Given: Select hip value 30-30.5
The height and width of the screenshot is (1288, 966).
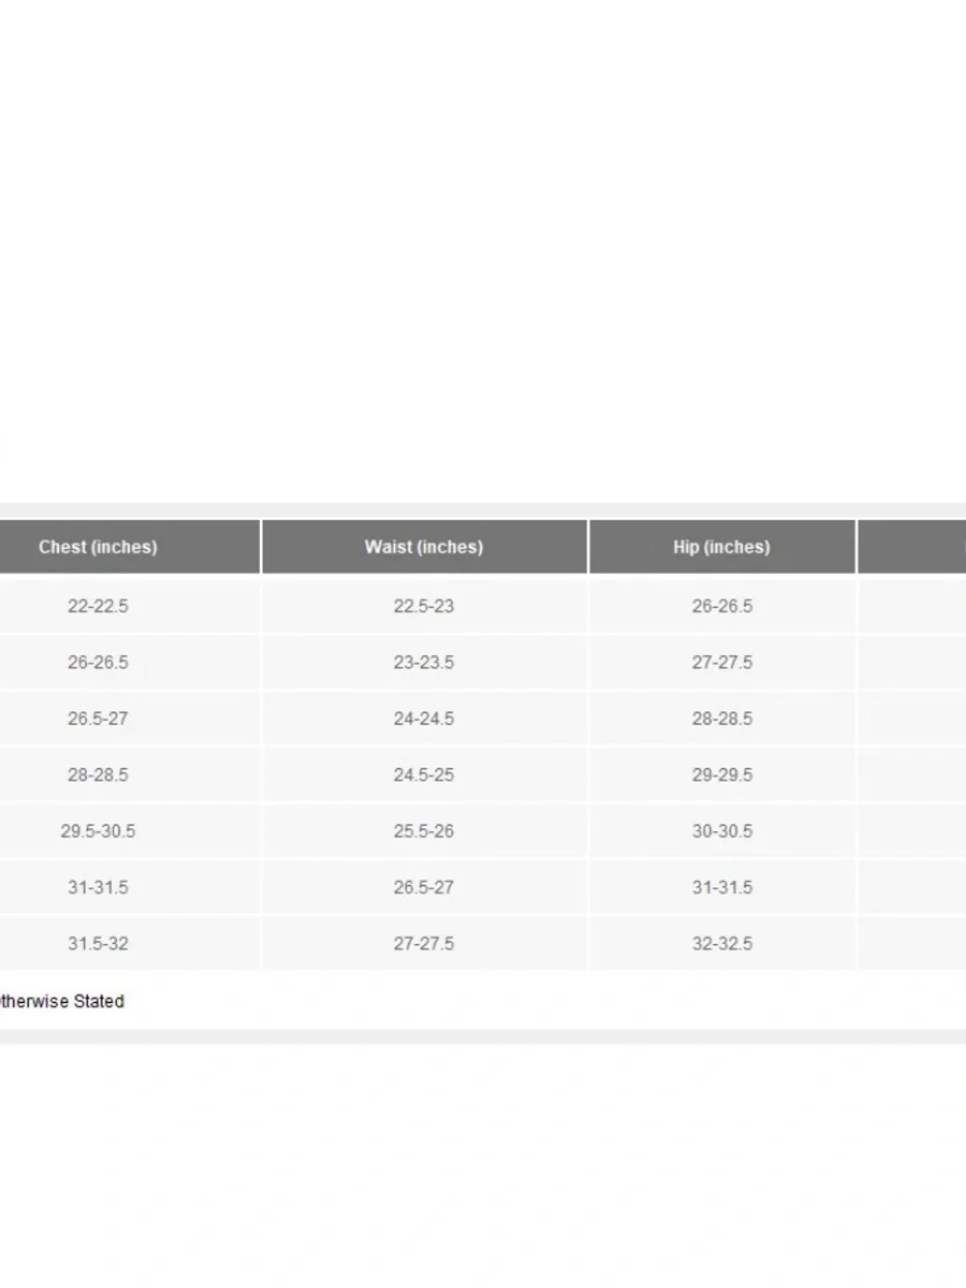Looking at the screenshot, I should [722, 831].
